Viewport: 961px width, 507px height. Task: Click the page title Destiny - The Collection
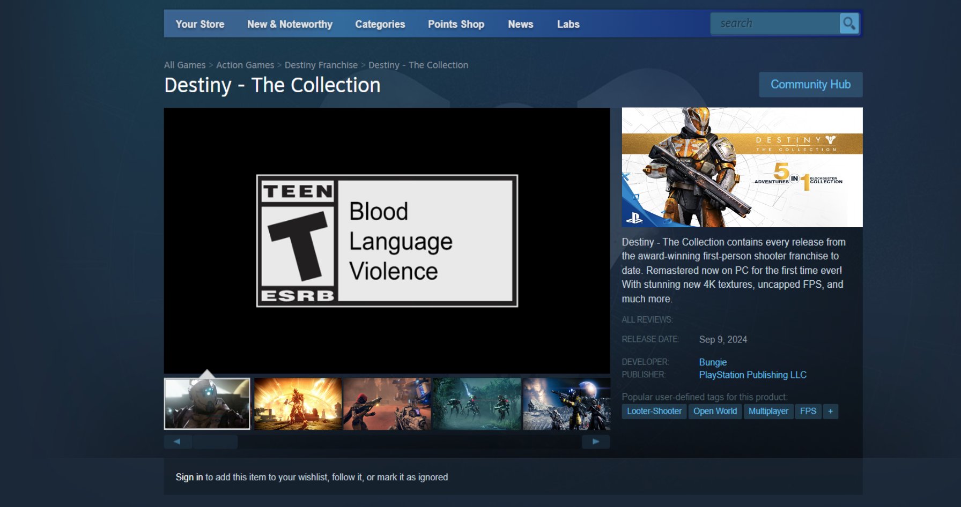[x=272, y=85]
